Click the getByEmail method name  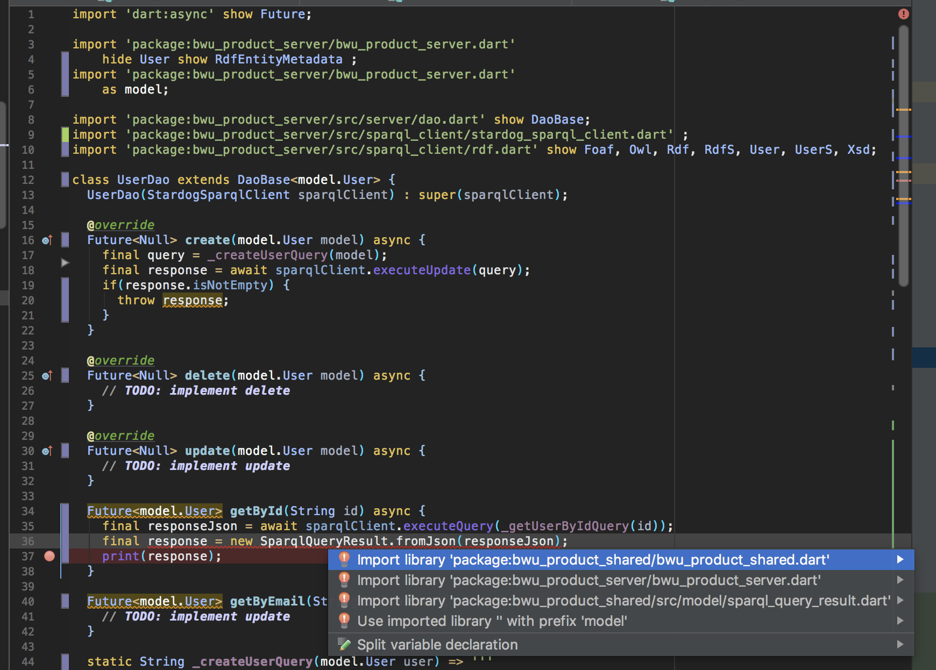(267, 601)
